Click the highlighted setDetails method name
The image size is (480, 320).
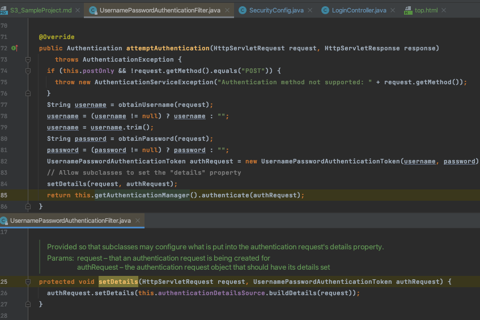coord(118,282)
